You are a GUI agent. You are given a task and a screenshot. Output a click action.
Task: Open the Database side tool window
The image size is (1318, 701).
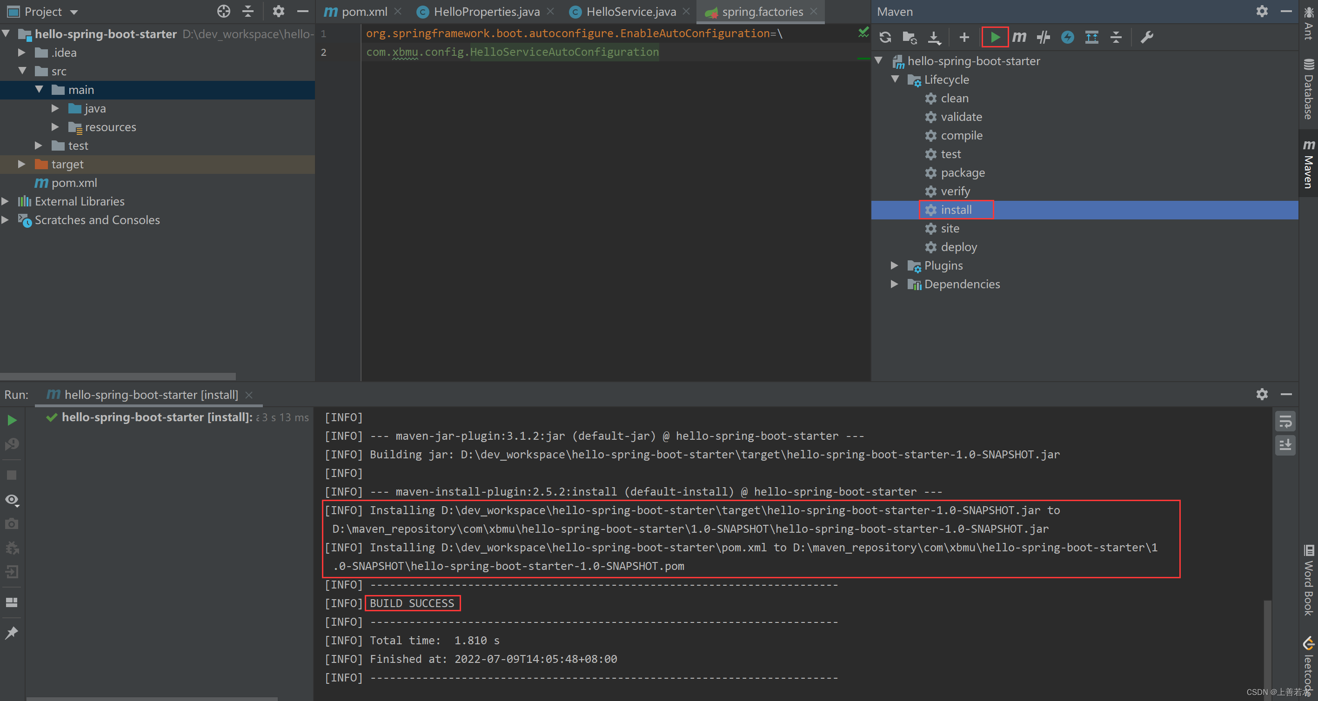click(1308, 89)
